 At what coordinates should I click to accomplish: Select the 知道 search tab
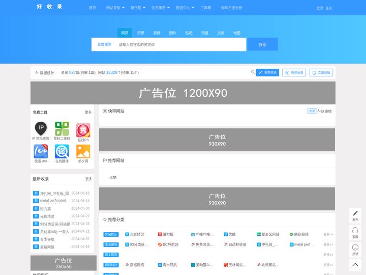(205, 33)
